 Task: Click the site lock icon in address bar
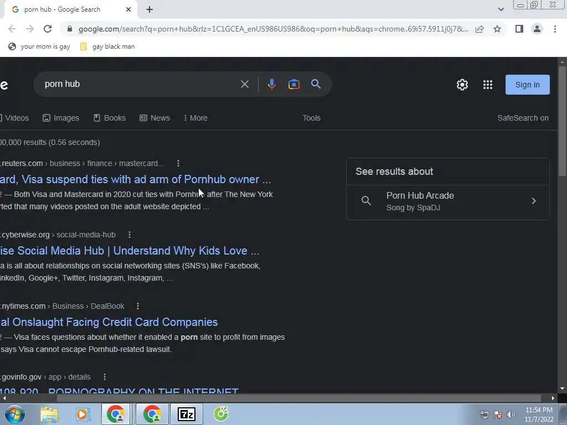tap(70, 29)
